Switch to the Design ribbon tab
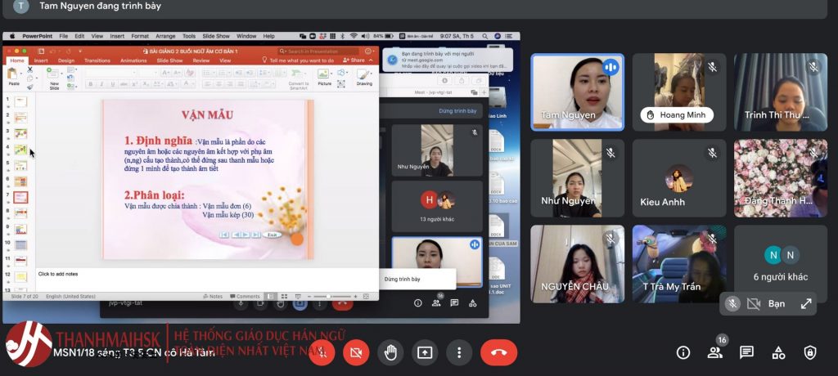Viewport: 838px width, 376px height. point(66,60)
